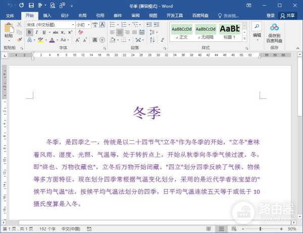The width and height of the screenshot is (303, 233).
Task: Toggle Bold formatting button
Action: point(29,32)
